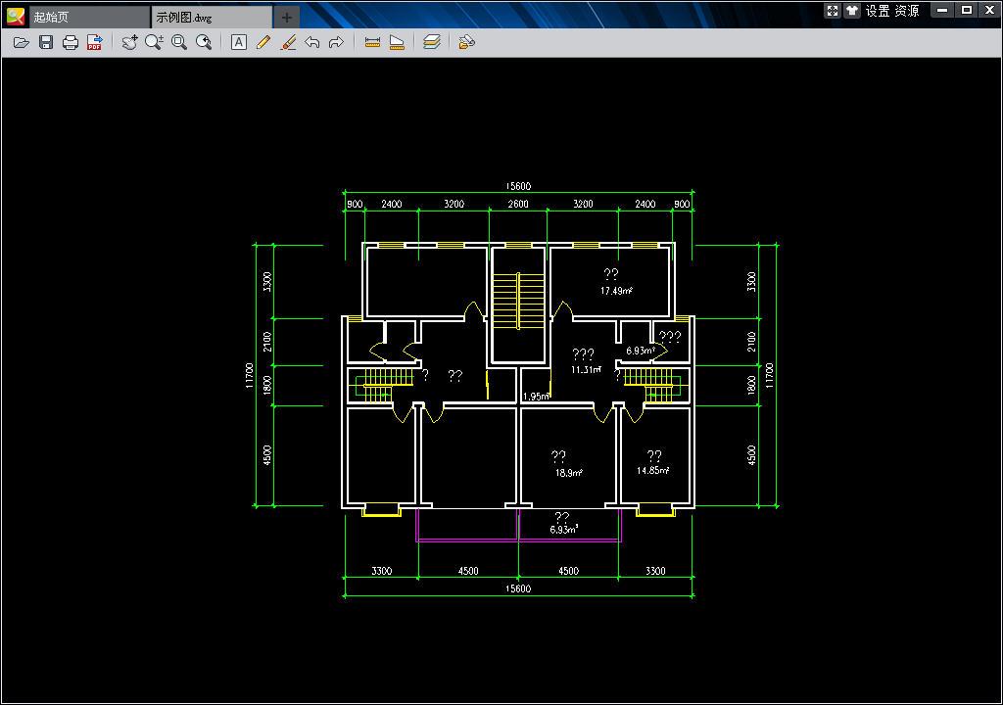The image size is (1003, 705).
Task: Open 设置 in the title bar
Action: (878, 11)
